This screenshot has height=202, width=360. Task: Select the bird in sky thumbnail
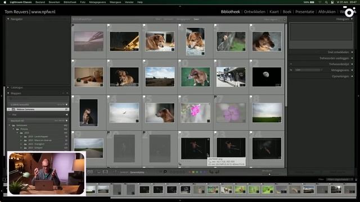click(x=124, y=112)
